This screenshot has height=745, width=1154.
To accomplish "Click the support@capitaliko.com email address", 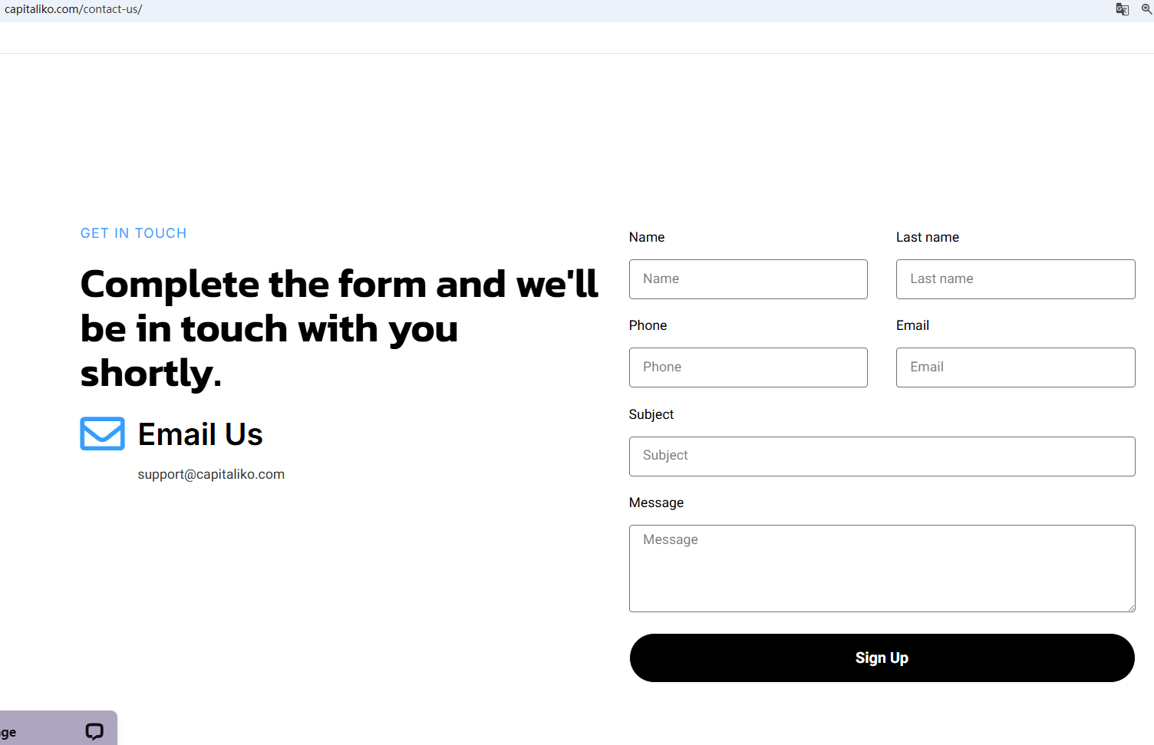I will point(211,474).
